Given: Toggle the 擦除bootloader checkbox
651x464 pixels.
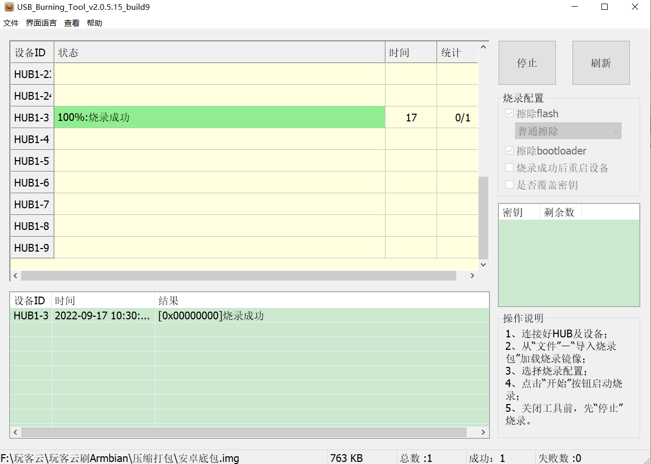Looking at the screenshot, I should 509,151.
